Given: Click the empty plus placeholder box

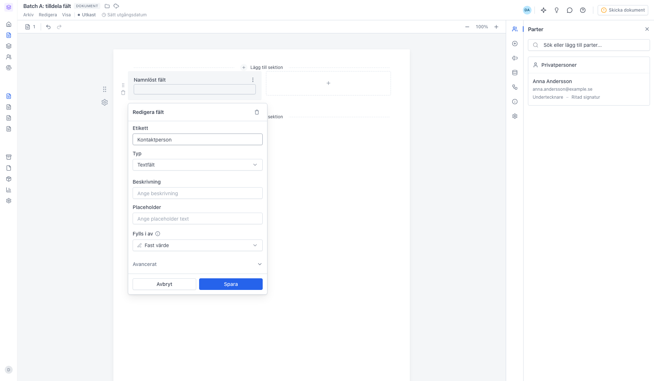Looking at the screenshot, I should click(328, 83).
